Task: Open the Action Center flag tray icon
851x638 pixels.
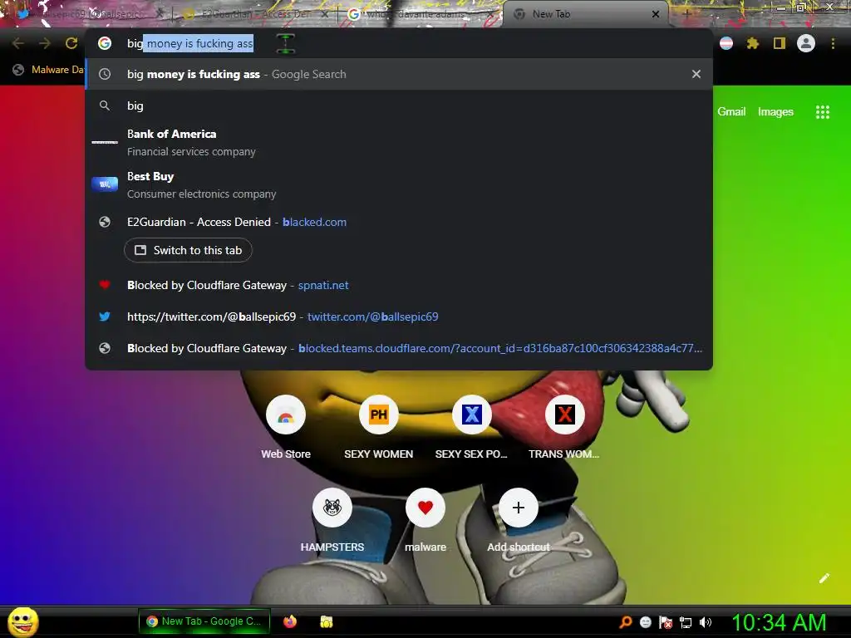Action: pyautogui.click(x=666, y=622)
